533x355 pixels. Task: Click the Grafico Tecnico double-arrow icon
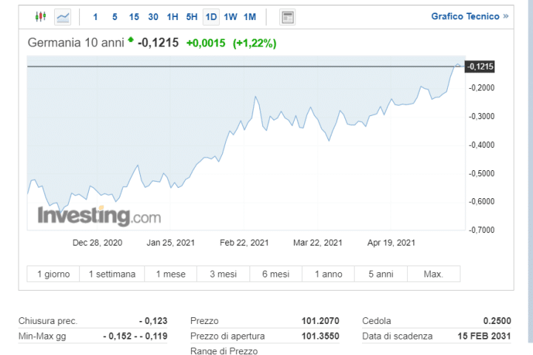(x=506, y=16)
